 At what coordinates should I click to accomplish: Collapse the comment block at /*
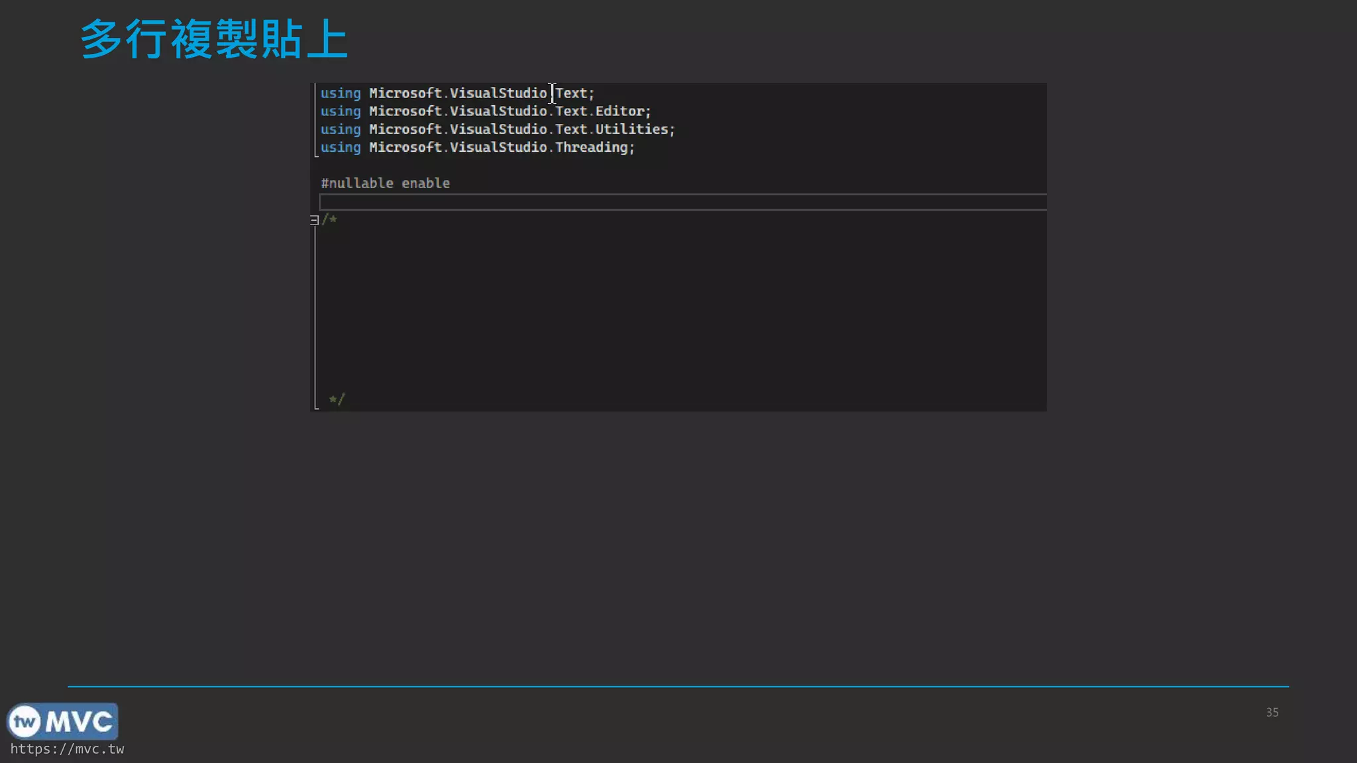[314, 220]
